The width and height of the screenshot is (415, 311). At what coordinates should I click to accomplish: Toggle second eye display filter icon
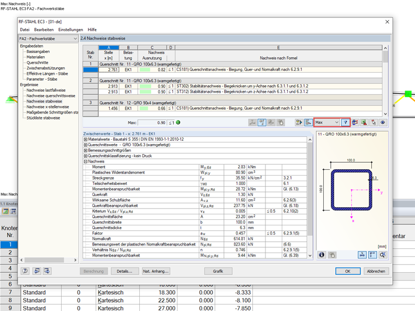[x=262, y=122]
